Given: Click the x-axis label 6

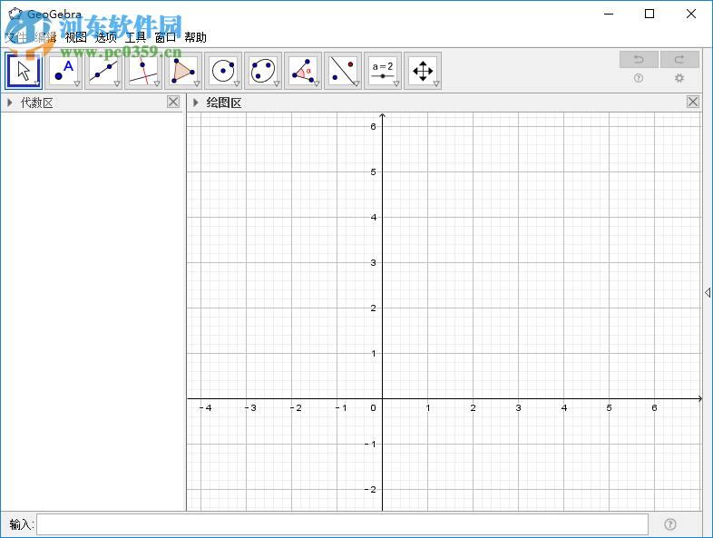Looking at the screenshot, I should click(654, 408).
